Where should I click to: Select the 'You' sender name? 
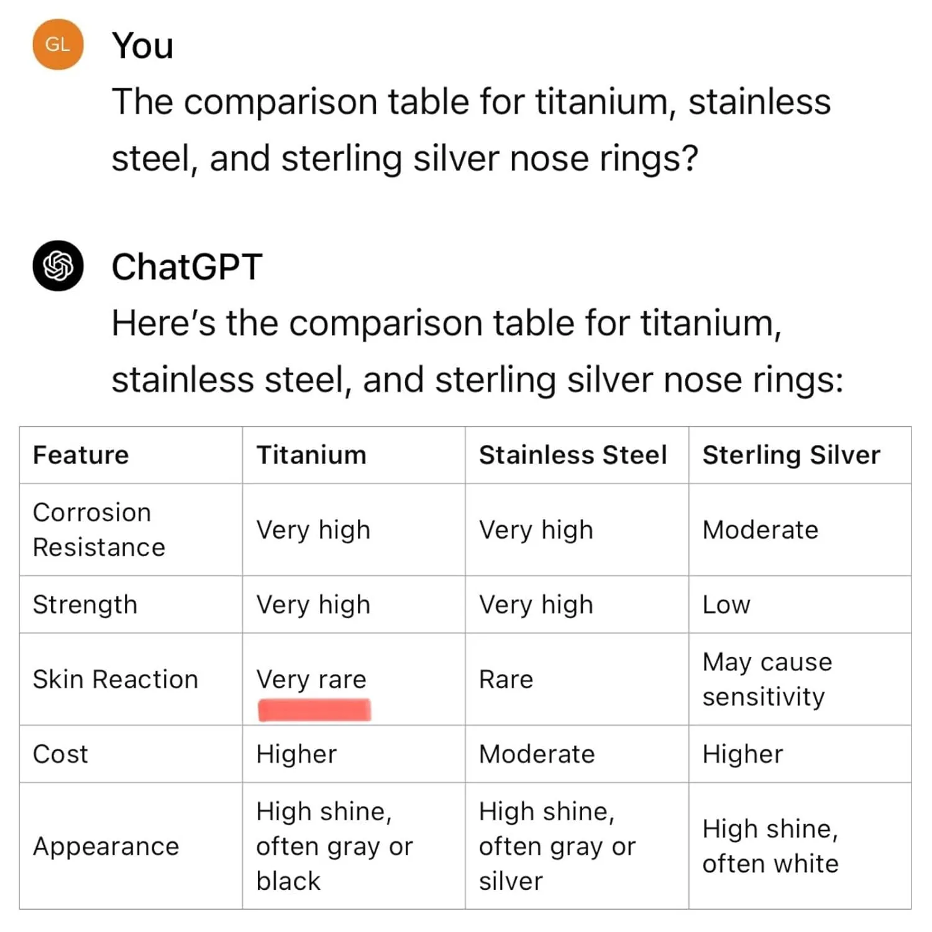click(142, 46)
